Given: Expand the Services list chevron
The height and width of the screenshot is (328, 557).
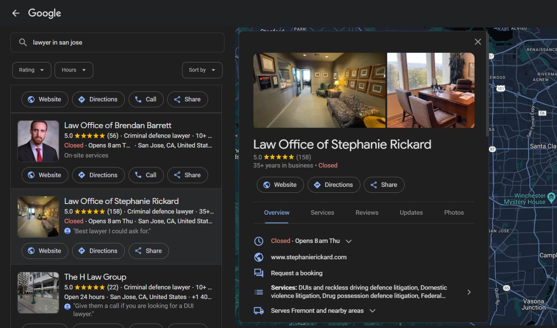Looking at the screenshot, I should coord(469,292).
